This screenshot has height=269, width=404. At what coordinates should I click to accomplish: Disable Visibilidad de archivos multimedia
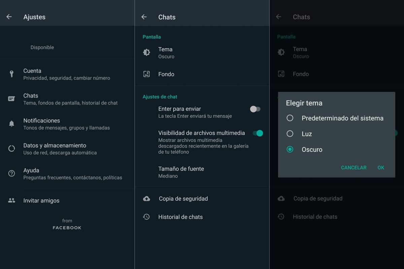pos(258,133)
